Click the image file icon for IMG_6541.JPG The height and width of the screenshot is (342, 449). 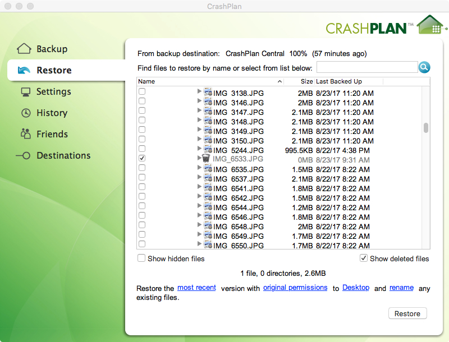208,187
